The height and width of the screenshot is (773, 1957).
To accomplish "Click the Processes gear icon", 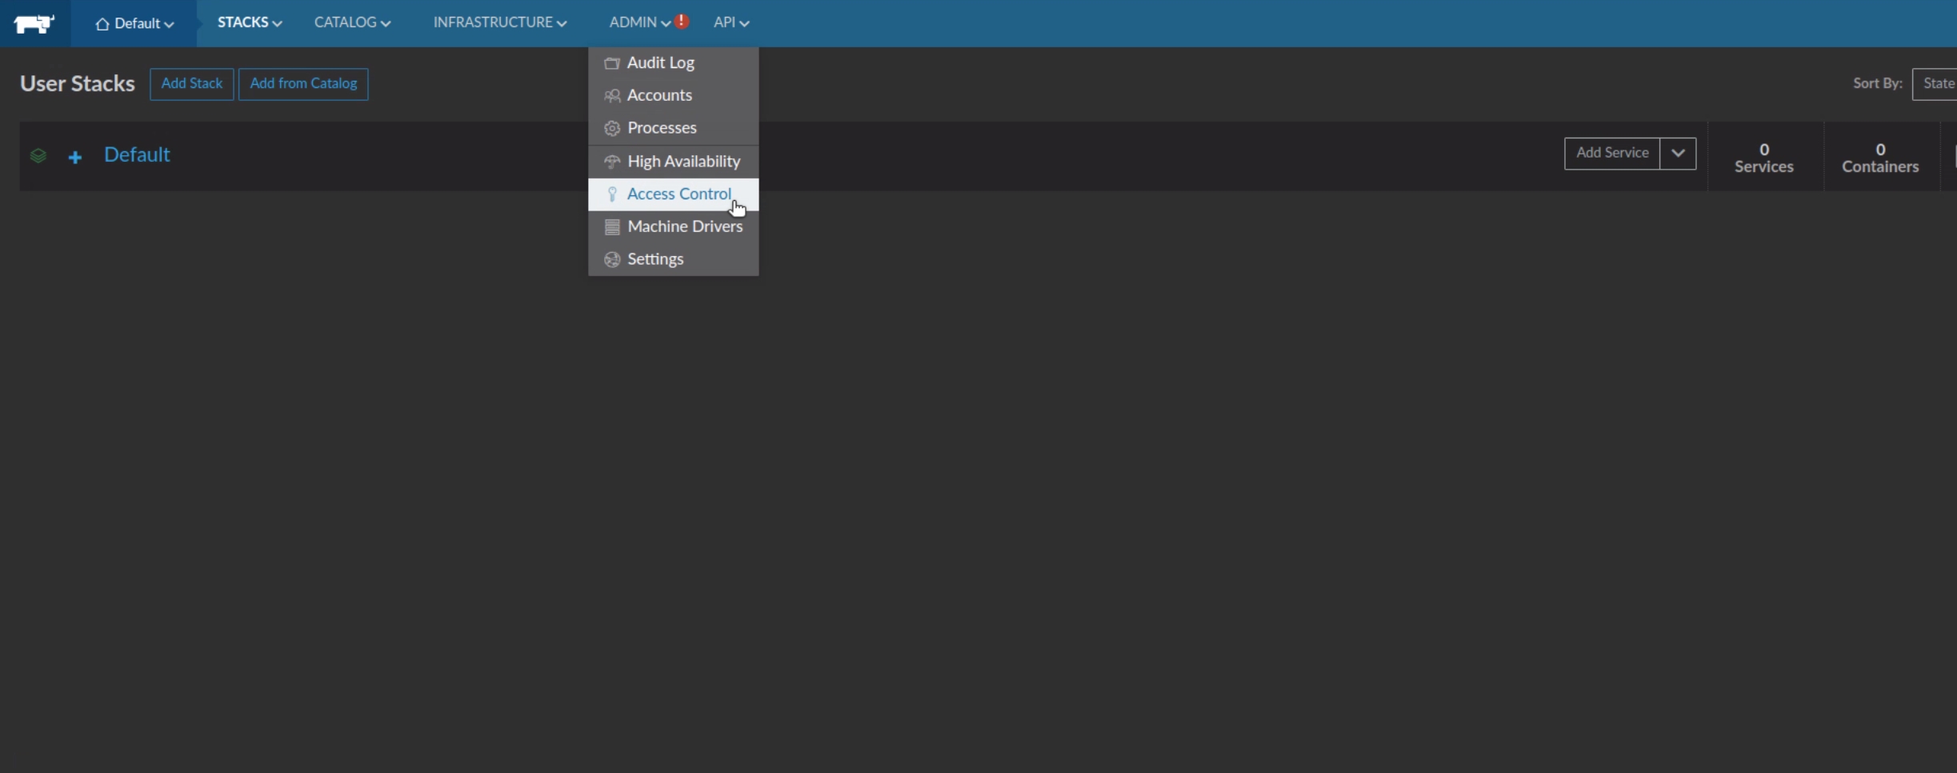I will point(612,128).
